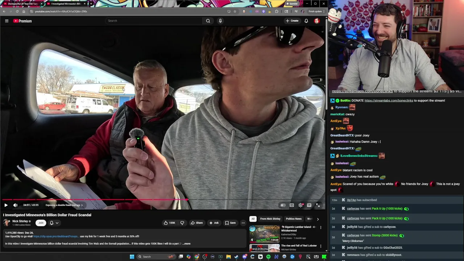Enter full screen mode

tap(318, 205)
